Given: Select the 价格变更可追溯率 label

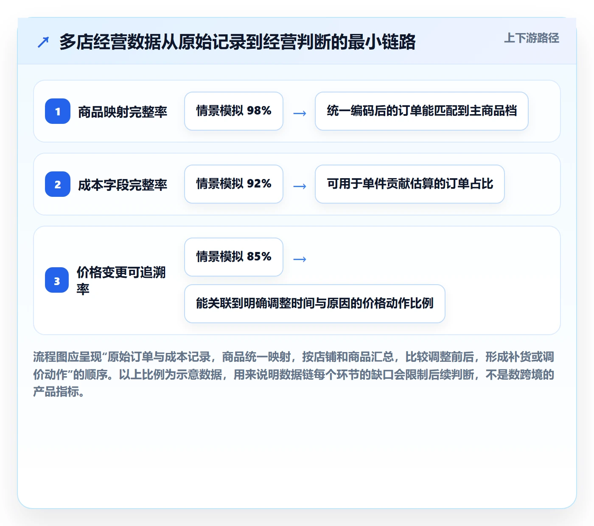Looking at the screenshot, I should (x=121, y=280).
